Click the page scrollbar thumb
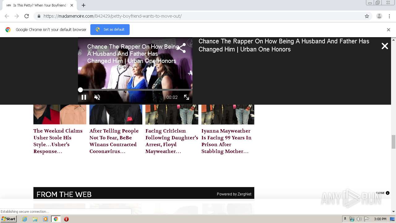Image resolution: width=396 pixels, height=223 pixels. (x=394, y=142)
